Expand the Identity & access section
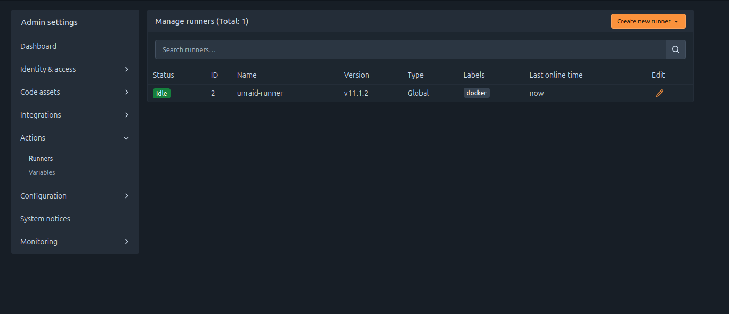This screenshot has height=314, width=729. point(75,69)
